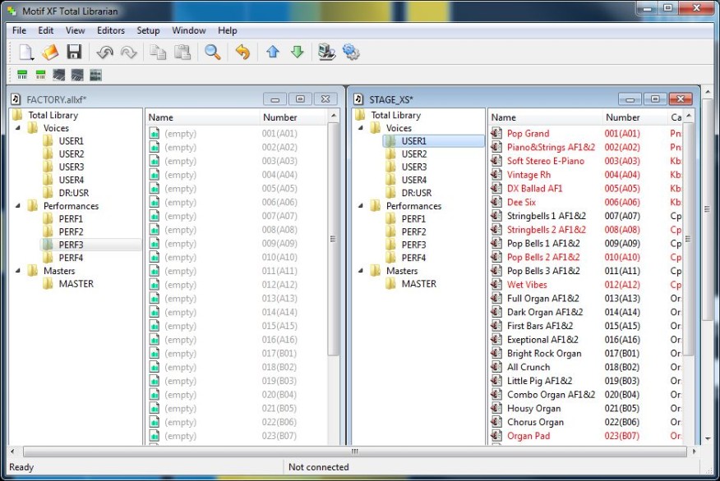Open the Setup menu
This screenshot has width=720, height=481.
[x=148, y=30]
